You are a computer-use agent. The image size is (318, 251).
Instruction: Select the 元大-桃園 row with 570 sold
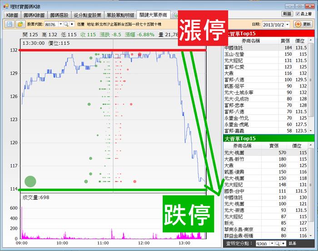(x=266, y=153)
